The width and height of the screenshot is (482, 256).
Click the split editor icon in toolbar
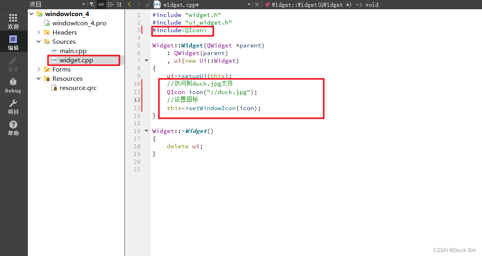click(110, 4)
